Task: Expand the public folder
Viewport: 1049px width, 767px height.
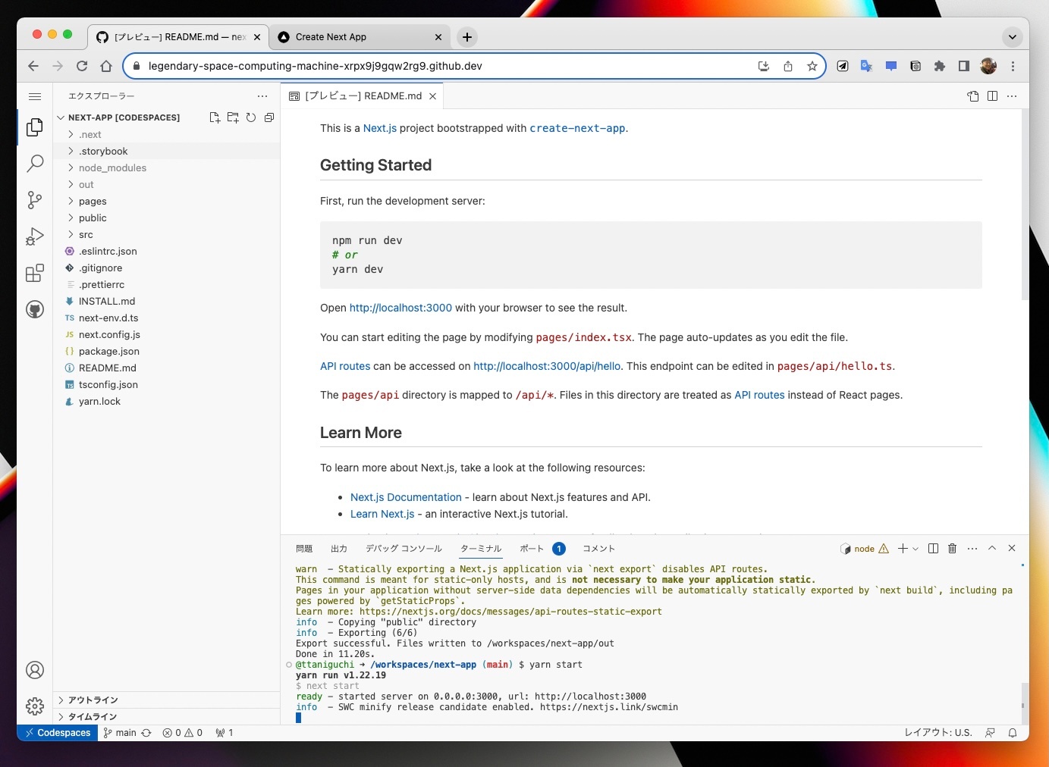Action: [167, 218]
